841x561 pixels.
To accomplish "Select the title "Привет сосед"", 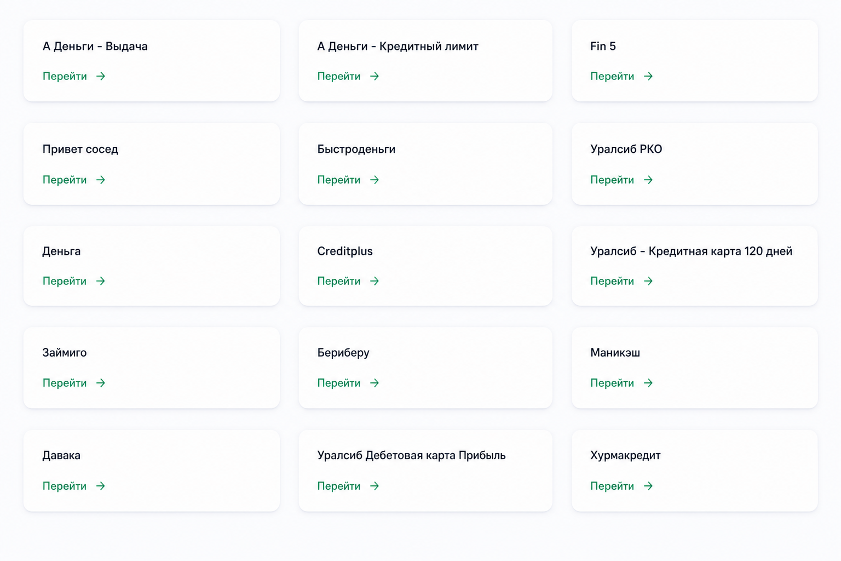I will coord(80,149).
